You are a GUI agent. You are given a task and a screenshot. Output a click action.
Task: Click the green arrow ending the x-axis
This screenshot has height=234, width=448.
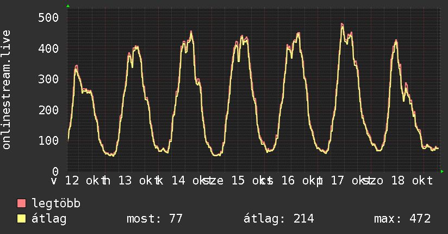pyautogui.click(x=442, y=171)
